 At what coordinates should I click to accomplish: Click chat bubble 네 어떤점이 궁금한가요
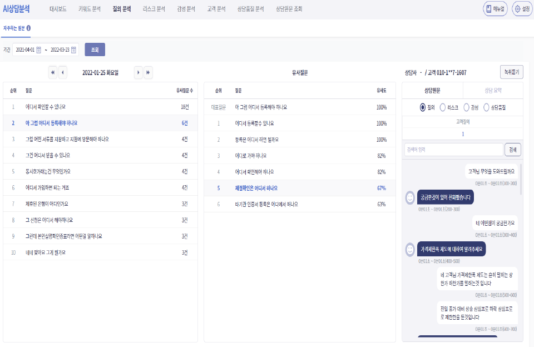coord(495,223)
